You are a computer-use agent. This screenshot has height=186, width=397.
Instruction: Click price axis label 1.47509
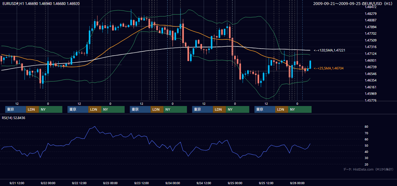pyautogui.click(x=371, y=40)
